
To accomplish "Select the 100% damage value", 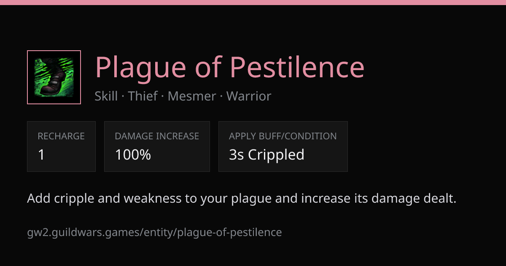I will pos(133,155).
